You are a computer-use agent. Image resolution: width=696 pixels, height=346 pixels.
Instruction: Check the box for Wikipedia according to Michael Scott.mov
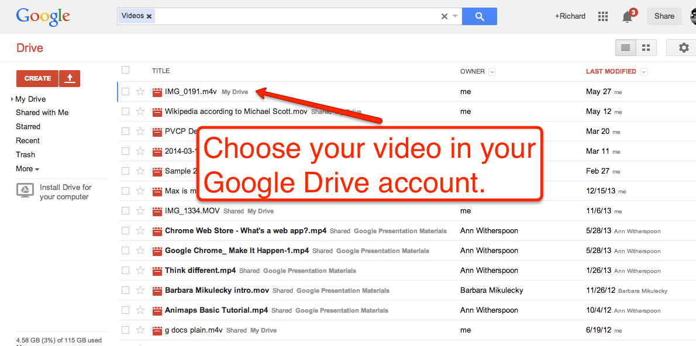pyautogui.click(x=126, y=112)
